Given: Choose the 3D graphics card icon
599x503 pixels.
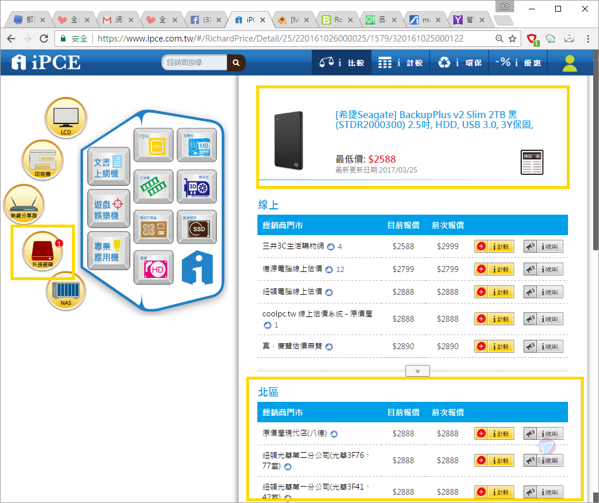Looking at the screenshot, I should click(197, 186).
